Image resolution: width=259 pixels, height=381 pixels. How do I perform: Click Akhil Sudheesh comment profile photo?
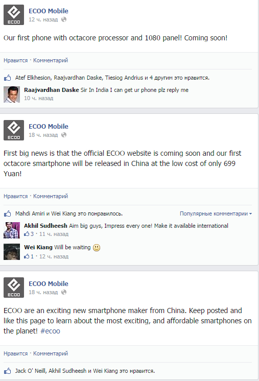(12, 230)
